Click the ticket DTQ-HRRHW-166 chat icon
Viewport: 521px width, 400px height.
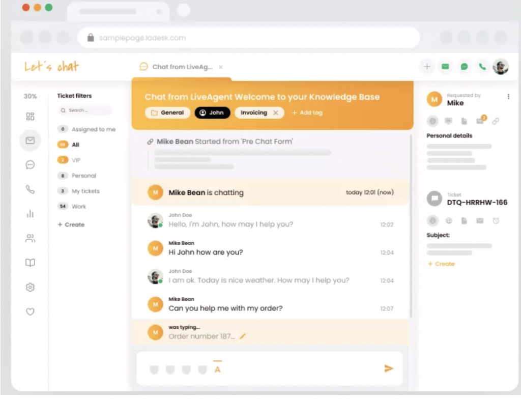tap(435, 198)
